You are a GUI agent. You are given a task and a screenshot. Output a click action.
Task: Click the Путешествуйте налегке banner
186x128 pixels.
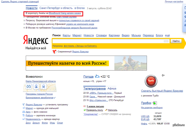pos(86,63)
